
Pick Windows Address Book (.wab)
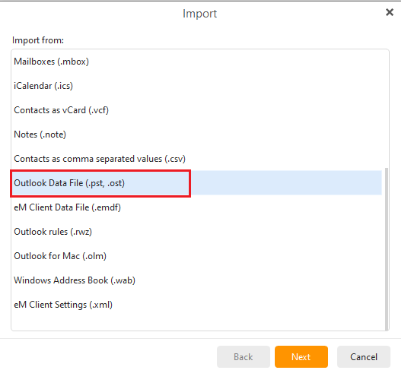click(x=196, y=280)
